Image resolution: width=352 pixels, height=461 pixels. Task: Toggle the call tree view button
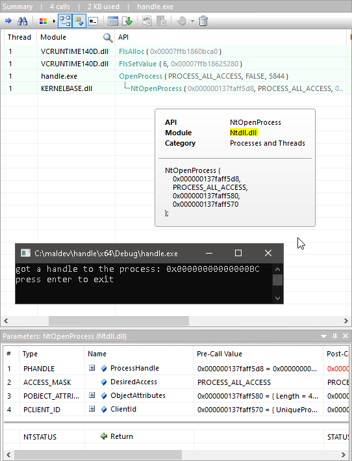[x=65, y=21]
